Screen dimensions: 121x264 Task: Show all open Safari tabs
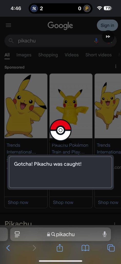111,248
